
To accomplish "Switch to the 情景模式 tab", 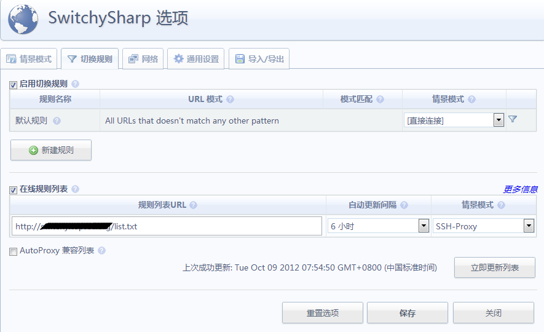I will coord(29,59).
